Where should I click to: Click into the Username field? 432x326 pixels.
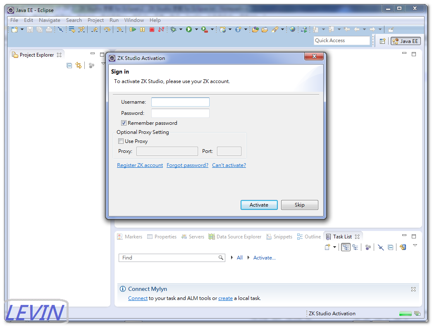point(181,102)
